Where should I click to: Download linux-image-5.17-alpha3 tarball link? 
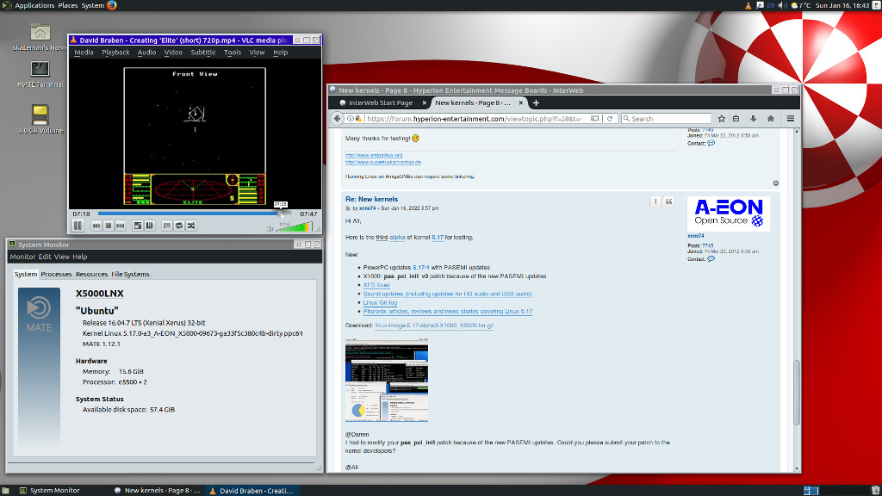coord(434,325)
